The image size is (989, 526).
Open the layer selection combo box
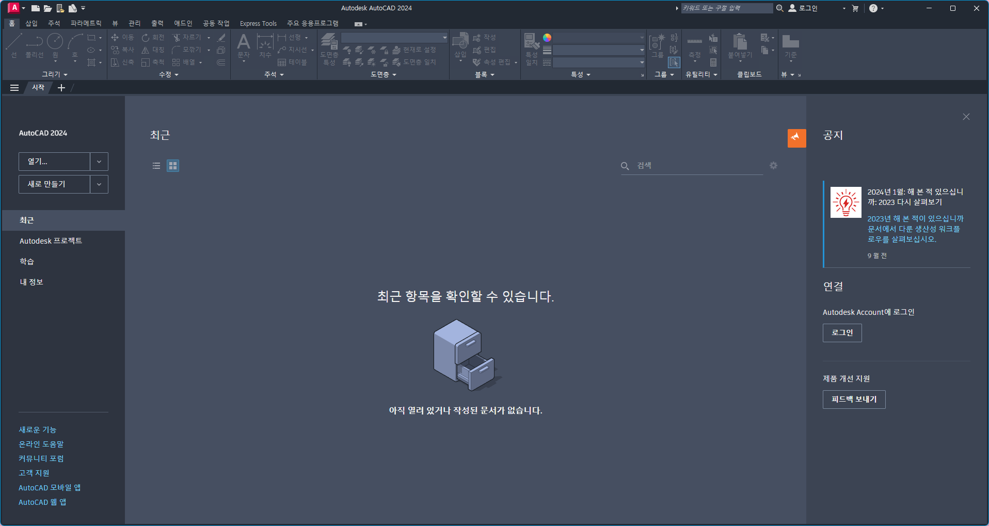(394, 38)
